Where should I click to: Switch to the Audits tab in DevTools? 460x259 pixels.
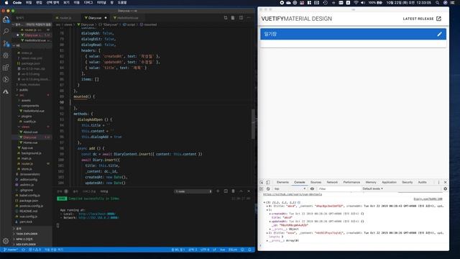click(x=422, y=182)
